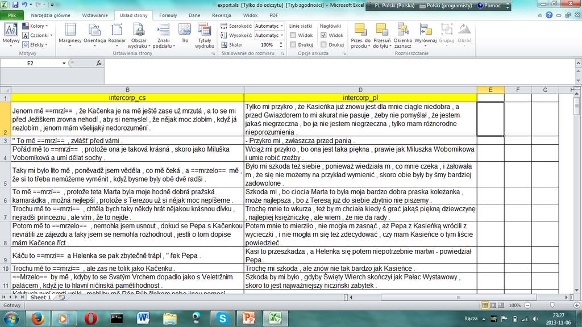This screenshot has height=327, width=582.
Task: Open the Motywy themes gallery
Action: pyautogui.click(x=11, y=35)
